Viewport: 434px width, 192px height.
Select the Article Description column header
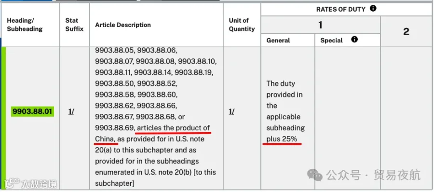click(123, 25)
